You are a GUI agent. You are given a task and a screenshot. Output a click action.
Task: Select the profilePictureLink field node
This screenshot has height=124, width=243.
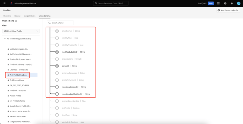(x=57, y=80)
